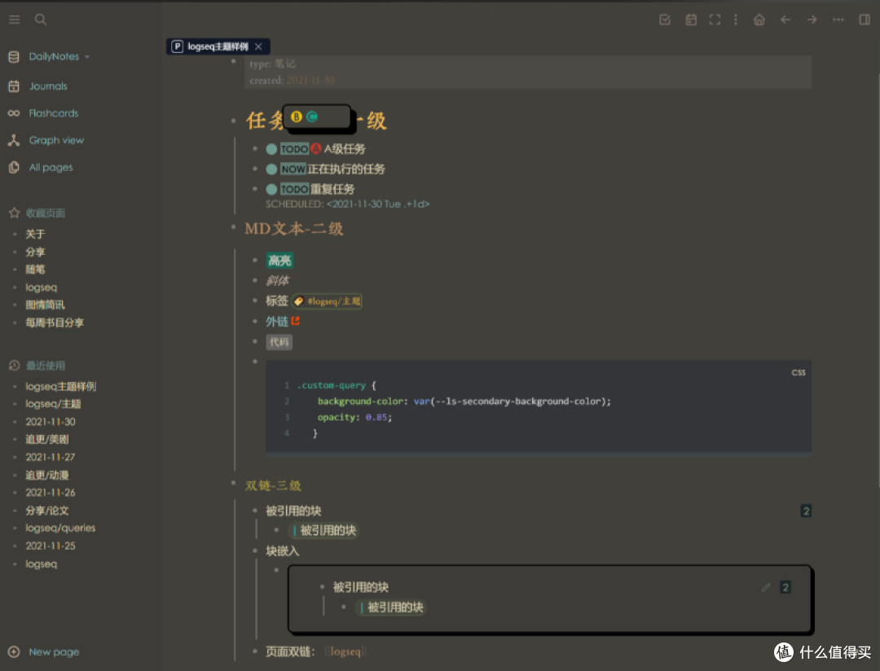The height and width of the screenshot is (671, 880).
Task: Open the left sidebar hamburger menu
Action: pos(15,20)
